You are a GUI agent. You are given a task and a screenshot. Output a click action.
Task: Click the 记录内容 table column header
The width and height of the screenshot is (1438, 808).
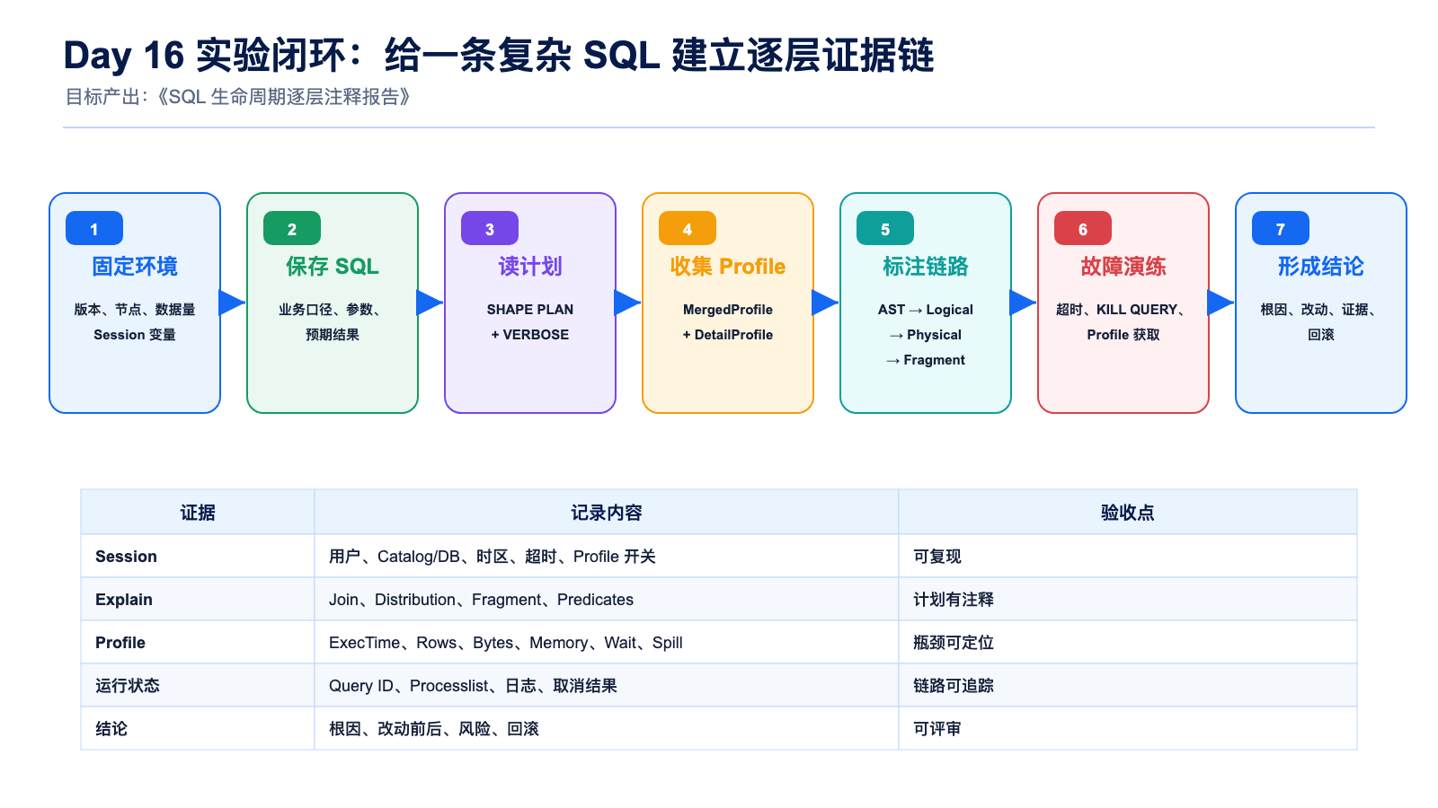pyautogui.click(x=607, y=513)
